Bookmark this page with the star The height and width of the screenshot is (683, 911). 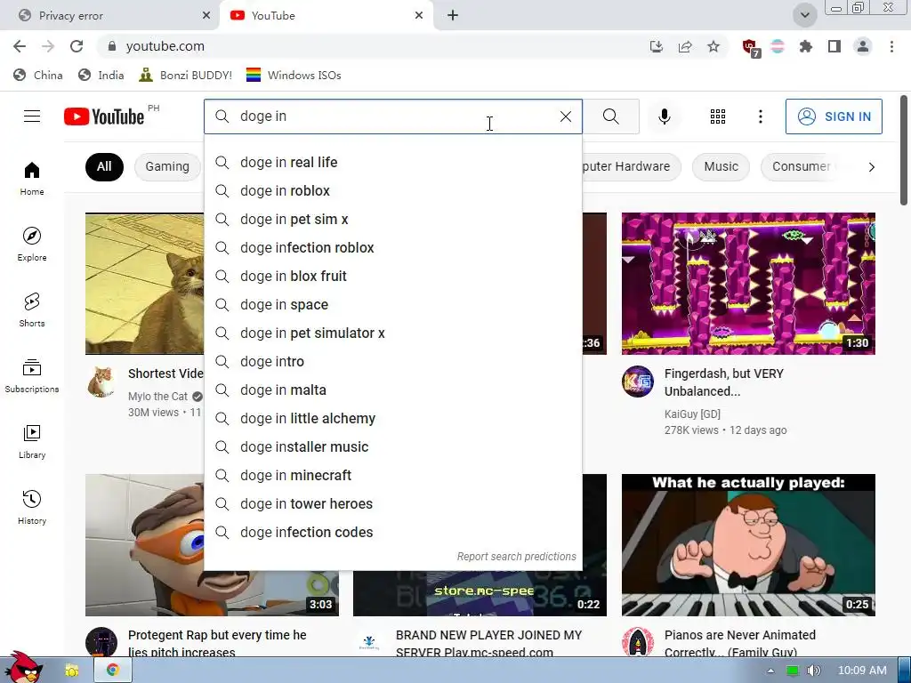point(713,46)
